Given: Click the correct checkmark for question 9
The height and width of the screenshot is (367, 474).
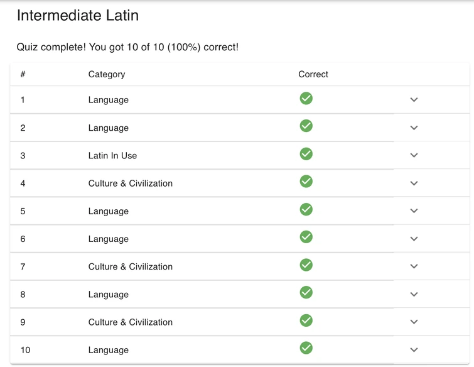Looking at the screenshot, I should (x=306, y=320).
